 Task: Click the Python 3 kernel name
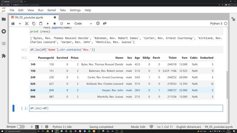click(216, 24)
